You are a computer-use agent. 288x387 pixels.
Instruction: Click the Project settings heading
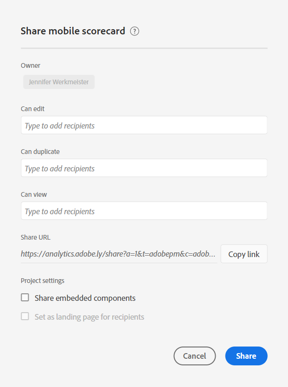[42, 281]
